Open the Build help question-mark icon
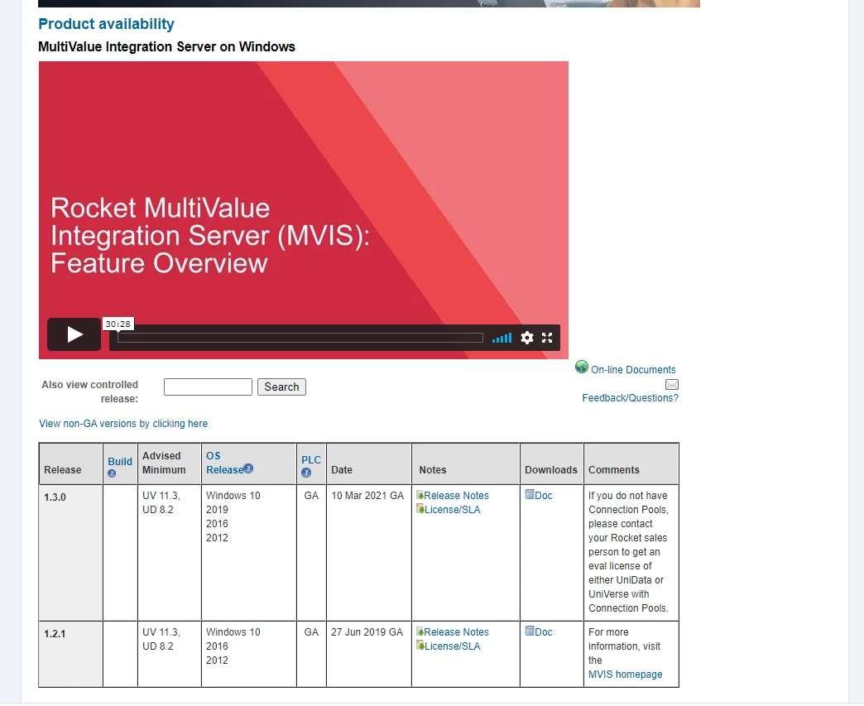The height and width of the screenshot is (706, 864). coord(112,473)
